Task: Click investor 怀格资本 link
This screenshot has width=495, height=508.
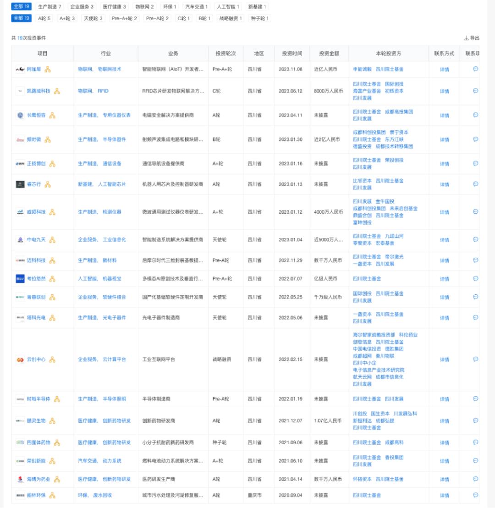Action: pos(362,479)
